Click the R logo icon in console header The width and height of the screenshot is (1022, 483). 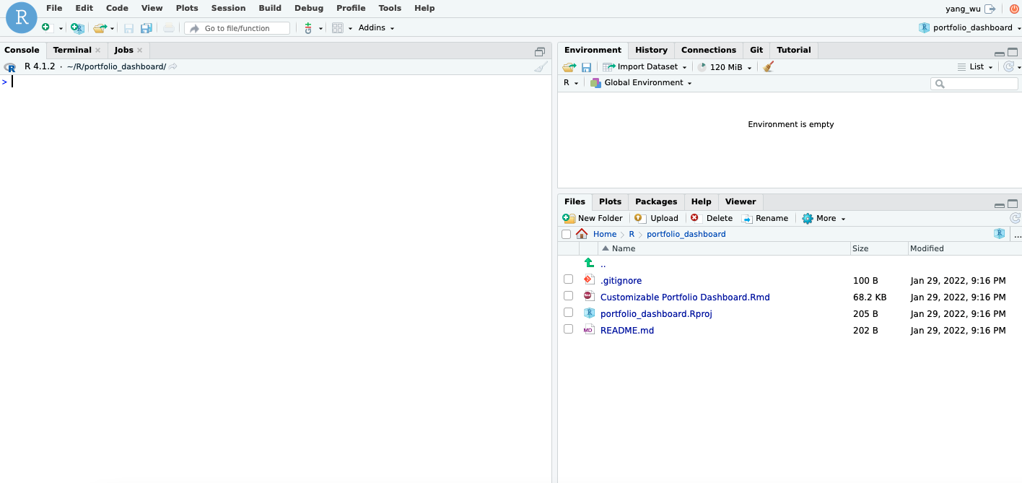(10, 67)
